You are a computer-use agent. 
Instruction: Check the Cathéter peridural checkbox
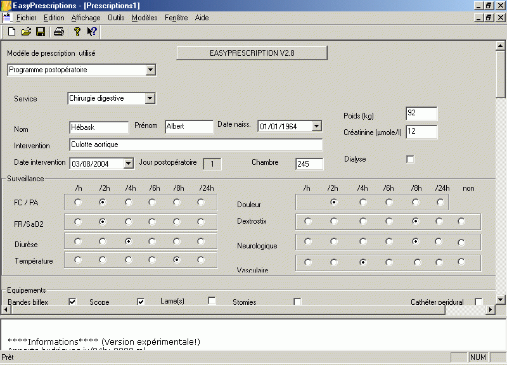(478, 302)
